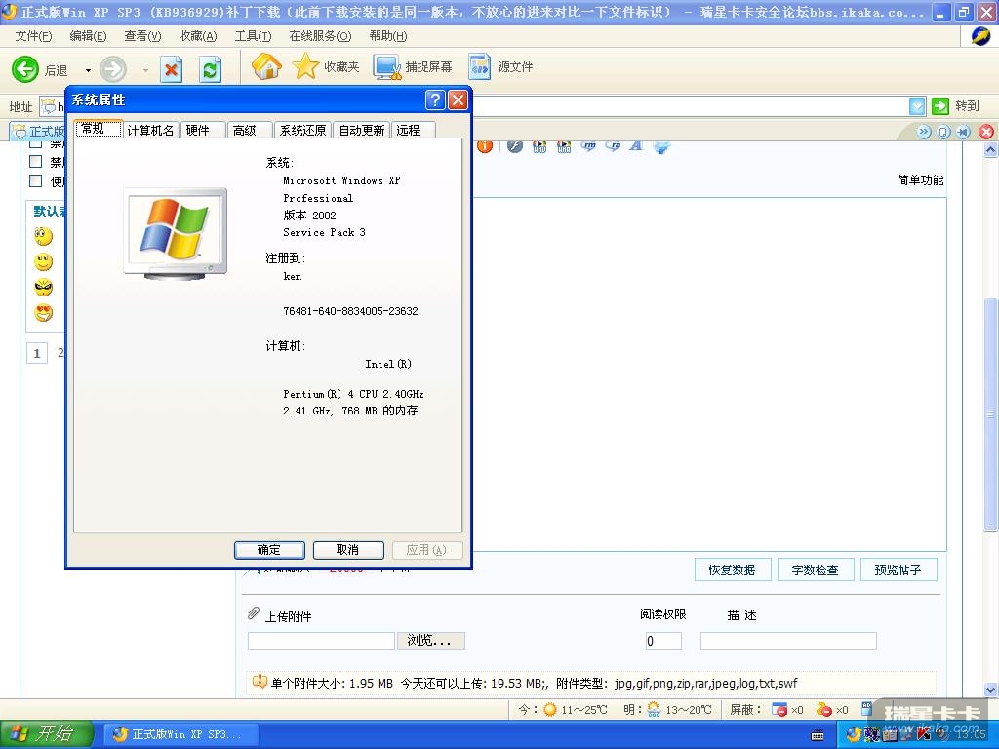Open the 帮助(H) menu
Image resolution: width=999 pixels, height=749 pixels.
(x=388, y=36)
